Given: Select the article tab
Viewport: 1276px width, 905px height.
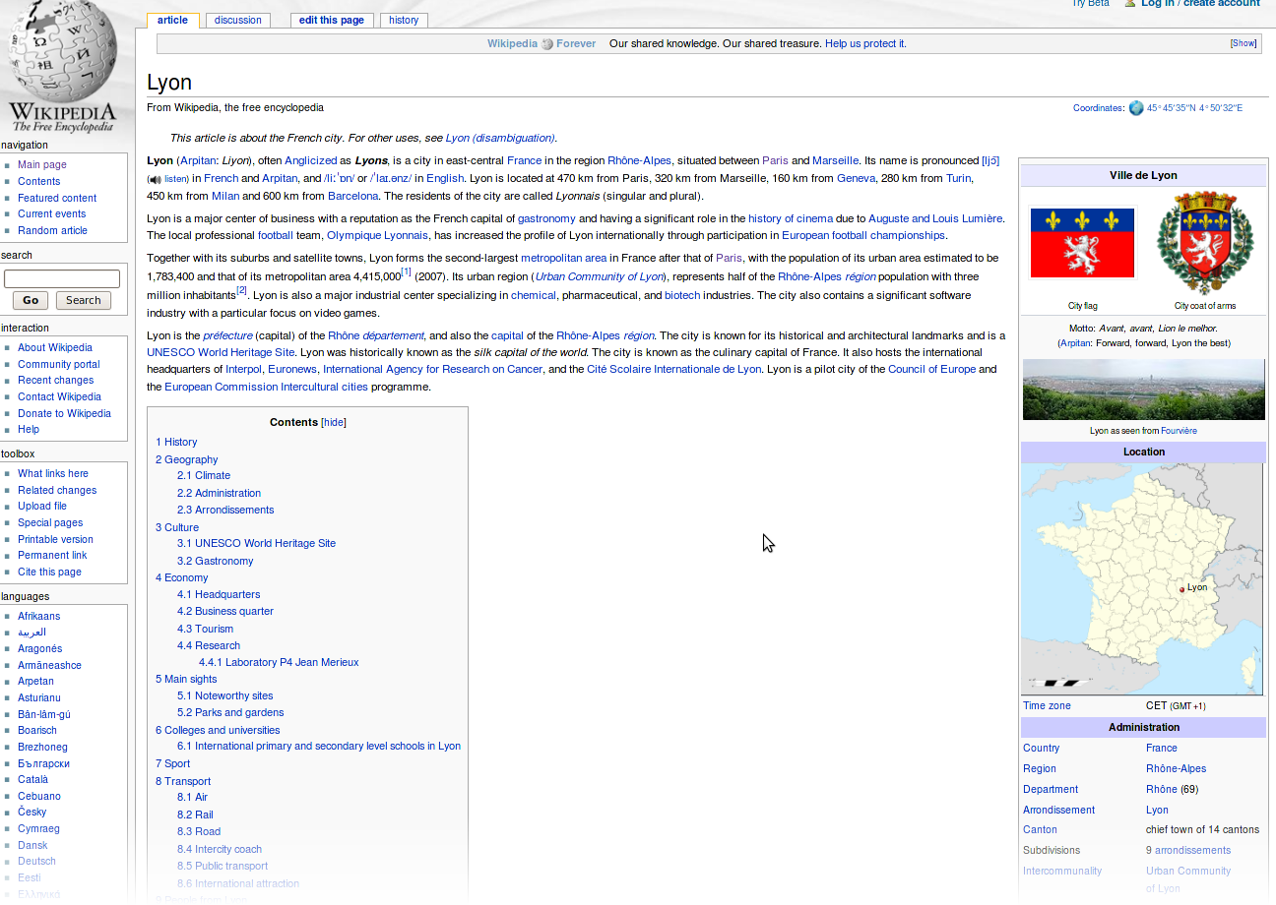Looking at the screenshot, I should click(x=172, y=20).
